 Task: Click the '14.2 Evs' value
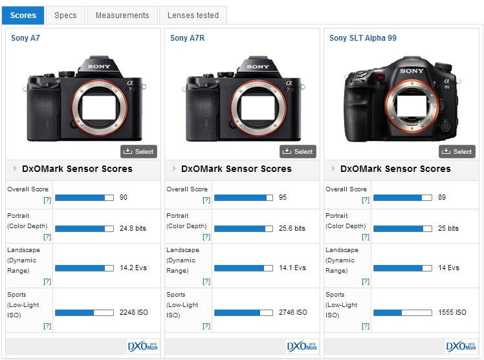[133, 268]
